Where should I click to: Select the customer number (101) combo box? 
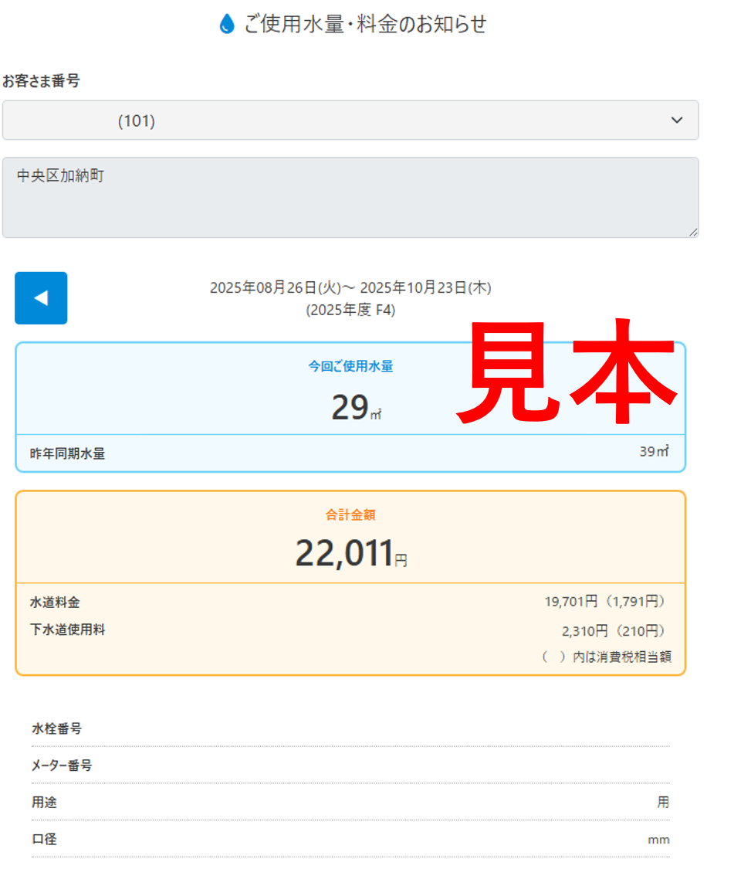pos(350,121)
